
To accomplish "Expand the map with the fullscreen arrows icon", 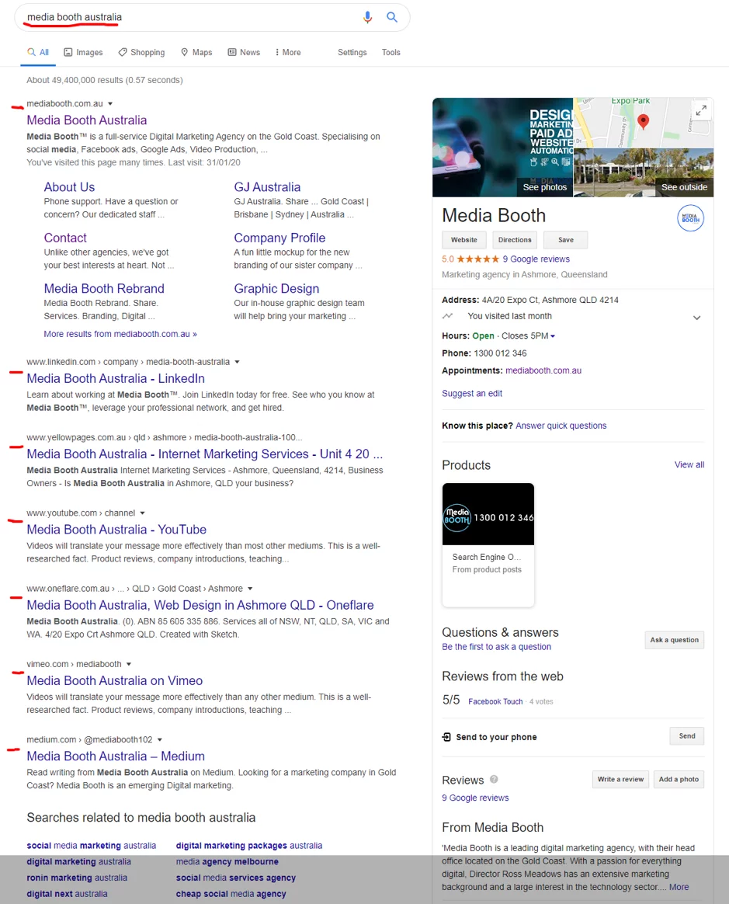I will click(x=701, y=111).
